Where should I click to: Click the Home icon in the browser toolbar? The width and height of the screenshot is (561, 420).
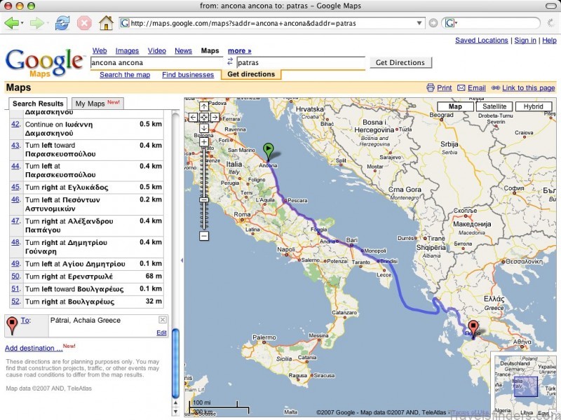coord(105,23)
